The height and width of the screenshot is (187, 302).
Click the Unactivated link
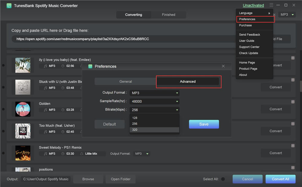(x=253, y=5)
